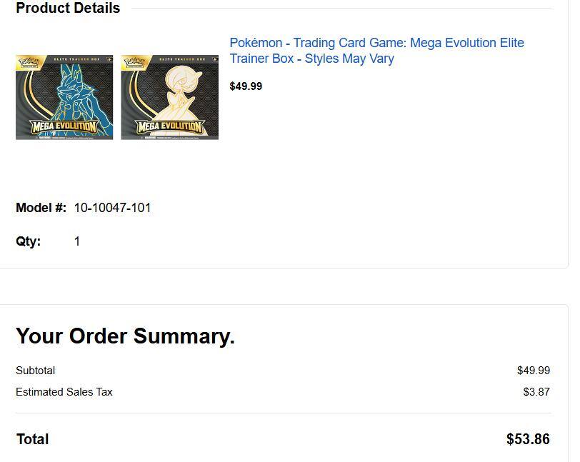Click the quantity value 1
The image size is (580, 462).
click(x=77, y=241)
